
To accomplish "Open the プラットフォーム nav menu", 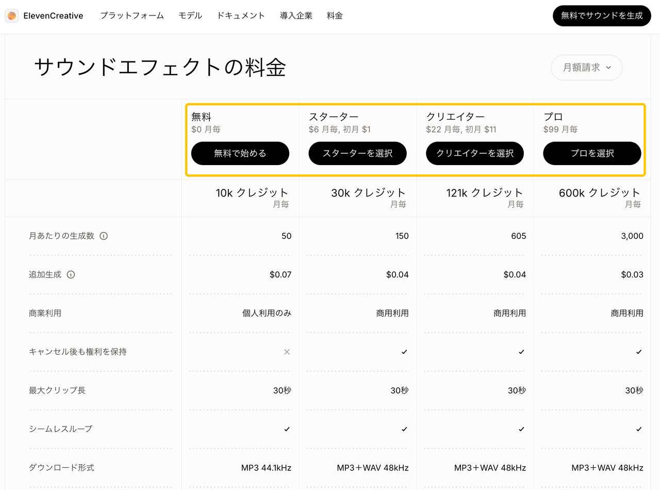I will pos(132,16).
